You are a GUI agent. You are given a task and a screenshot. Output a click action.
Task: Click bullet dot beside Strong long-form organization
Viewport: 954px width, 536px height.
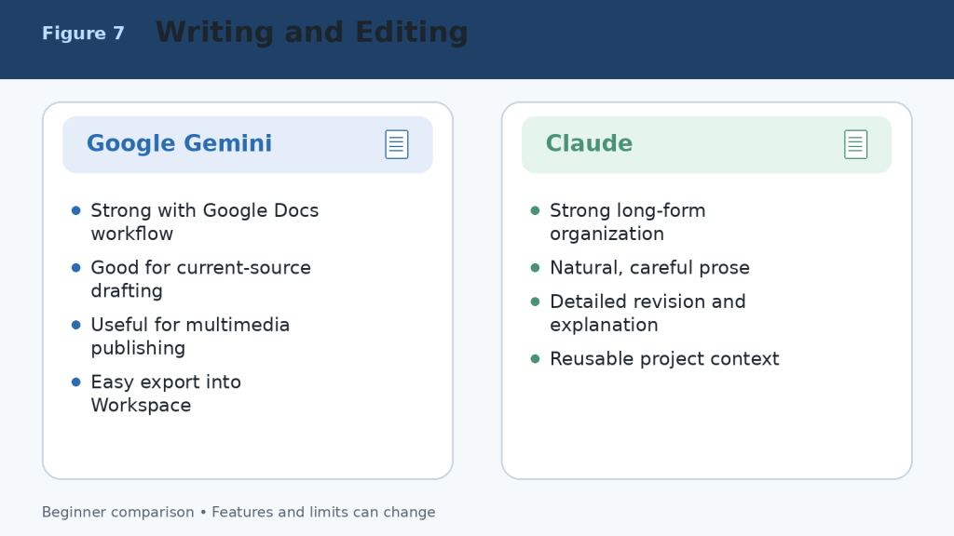tap(536, 210)
